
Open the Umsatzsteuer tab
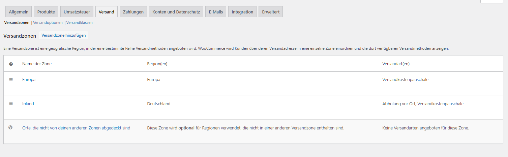(x=77, y=12)
